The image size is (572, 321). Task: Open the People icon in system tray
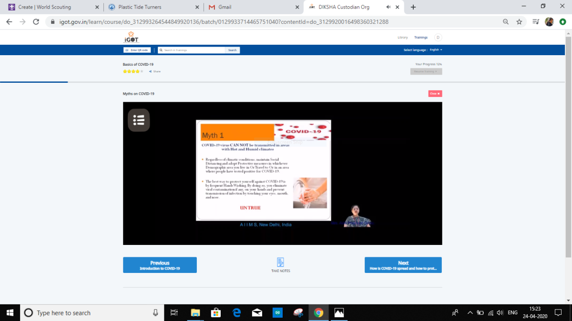(455, 312)
